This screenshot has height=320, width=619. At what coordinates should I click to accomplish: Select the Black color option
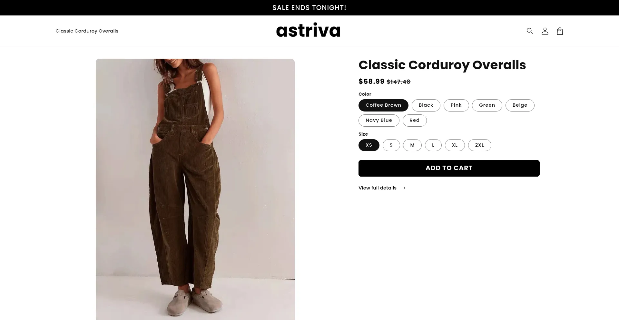(x=426, y=105)
